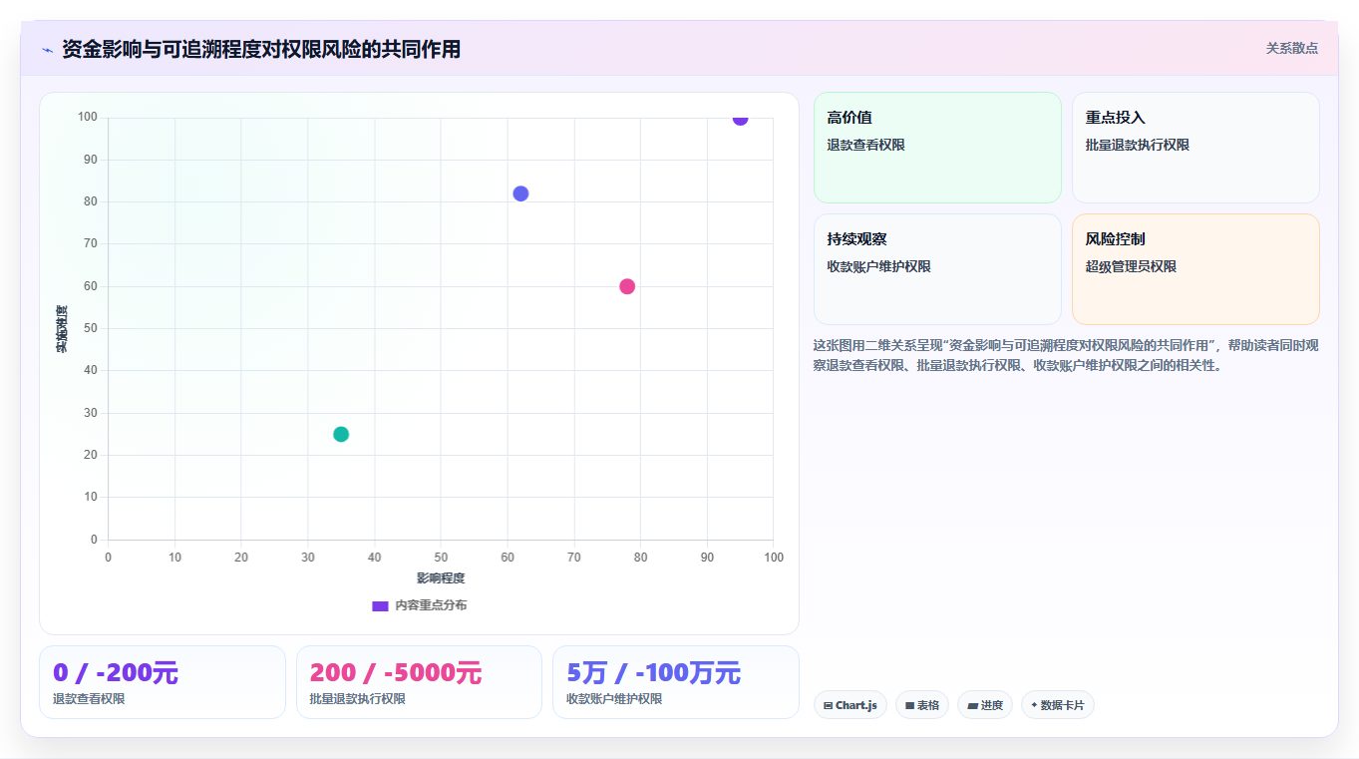Image resolution: width=1359 pixels, height=759 pixels.
Task: Click the y-axis tick label 100
Action: pos(87,118)
